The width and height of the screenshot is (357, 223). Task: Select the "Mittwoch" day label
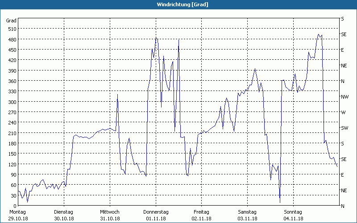tap(109, 212)
